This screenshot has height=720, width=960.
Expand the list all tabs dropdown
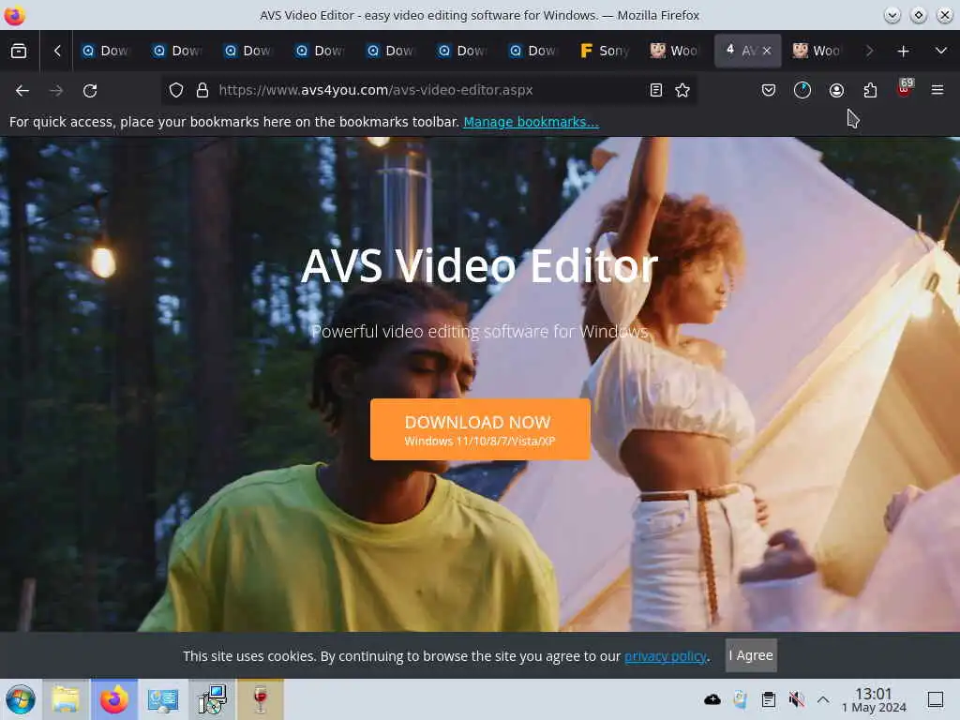(x=941, y=51)
